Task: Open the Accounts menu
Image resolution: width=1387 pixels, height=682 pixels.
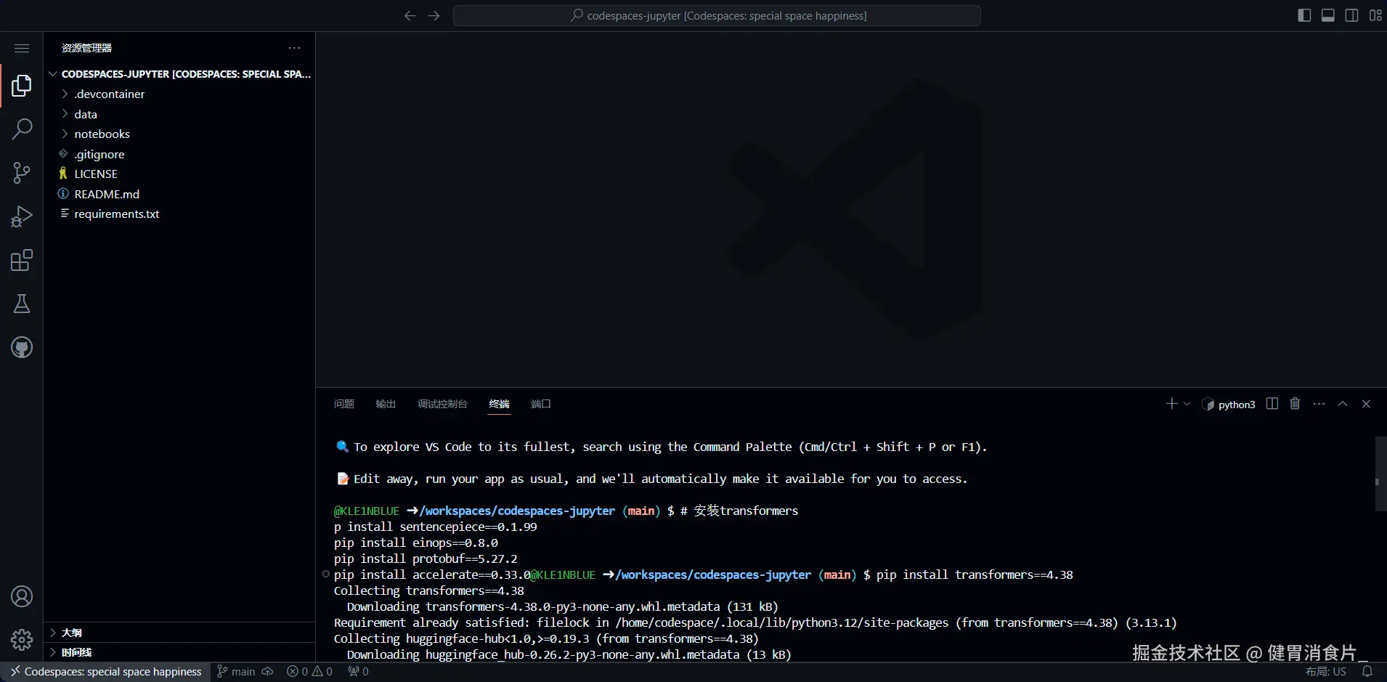Action: (22, 596)
